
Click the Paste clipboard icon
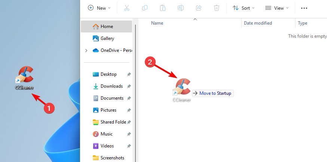point(163,8)
